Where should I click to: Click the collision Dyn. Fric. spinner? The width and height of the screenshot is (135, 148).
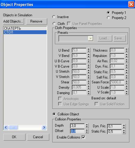[124, 126]
